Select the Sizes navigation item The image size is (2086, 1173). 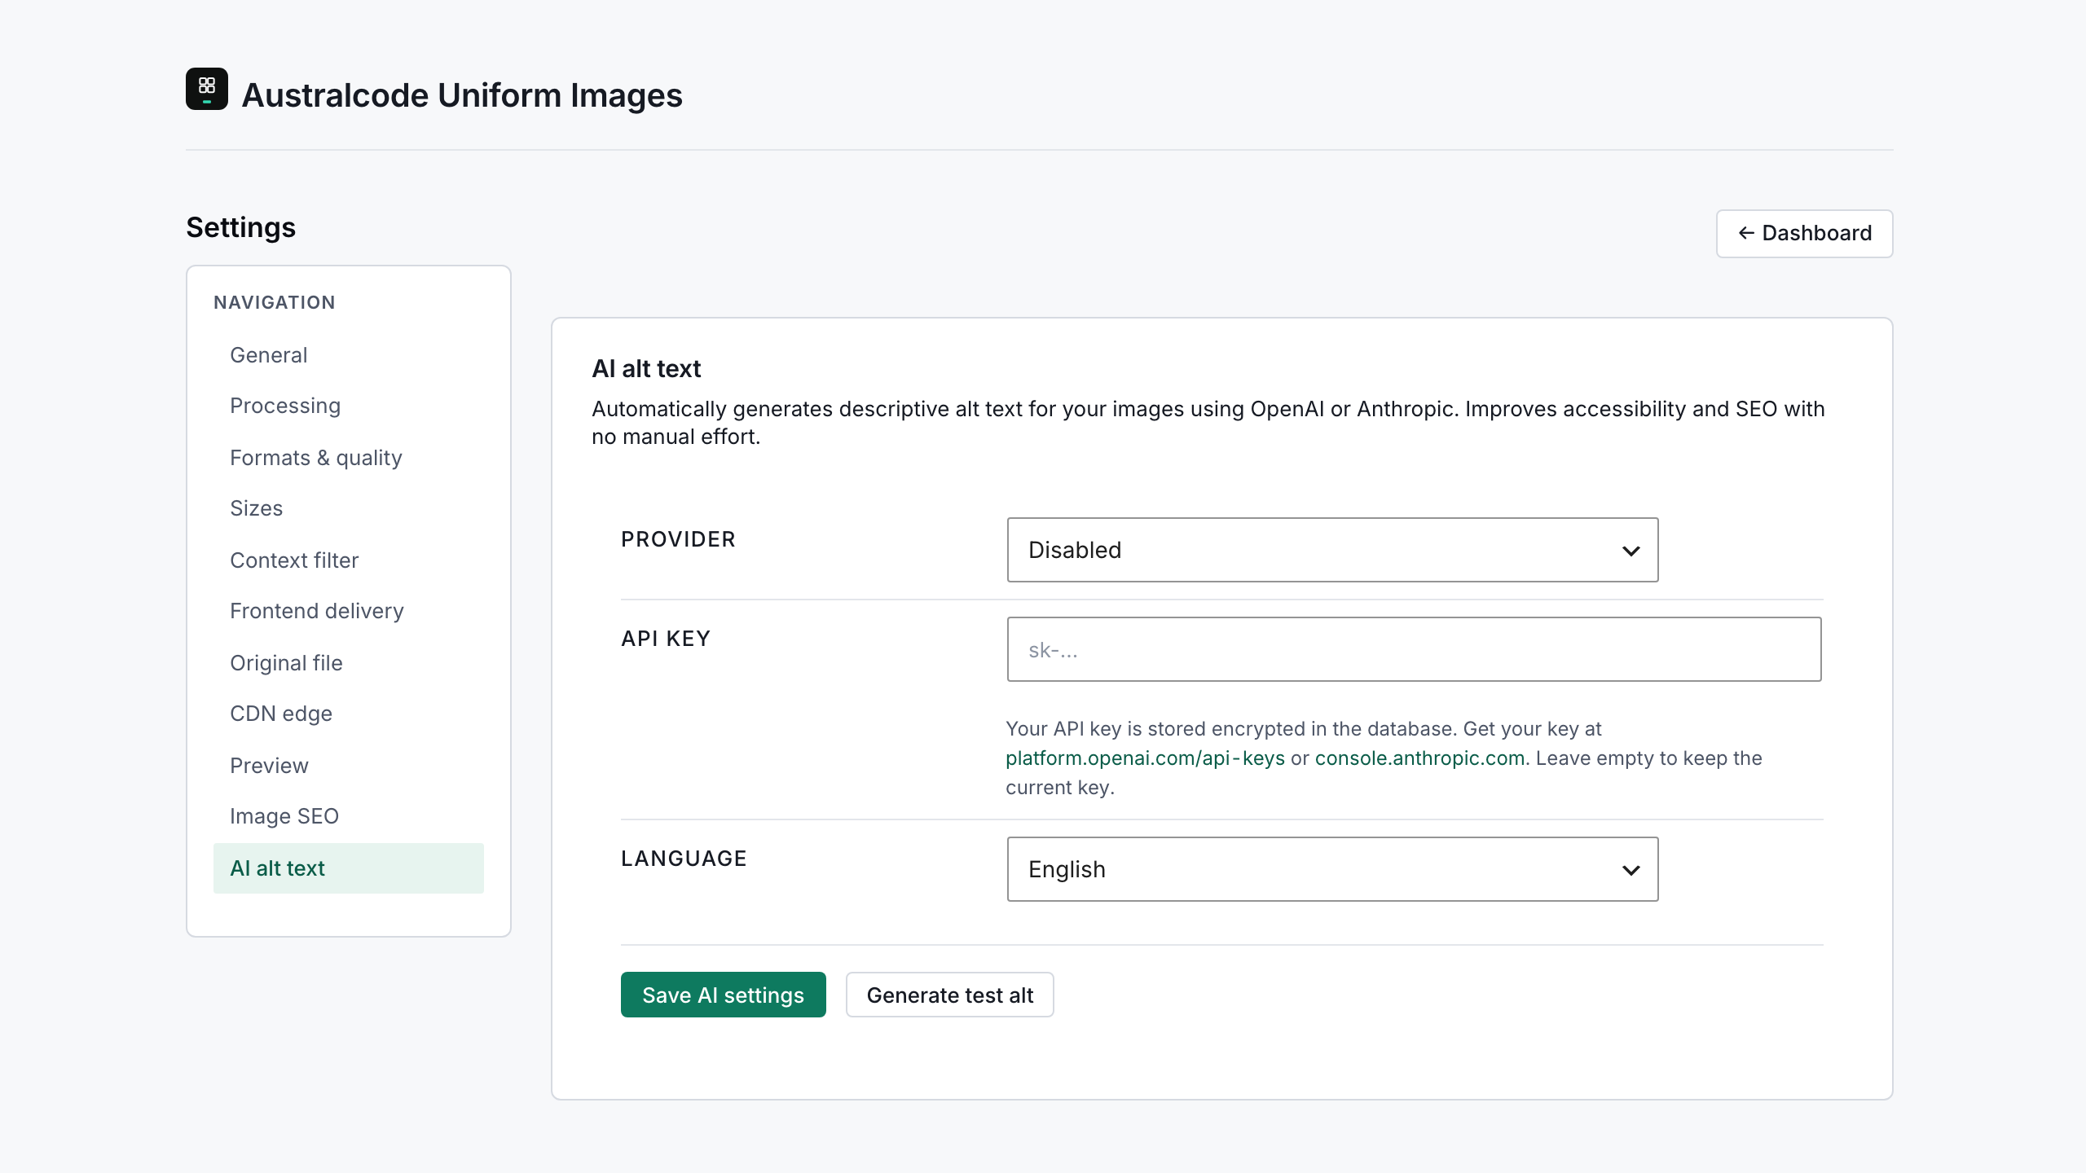tap(349, 508)
